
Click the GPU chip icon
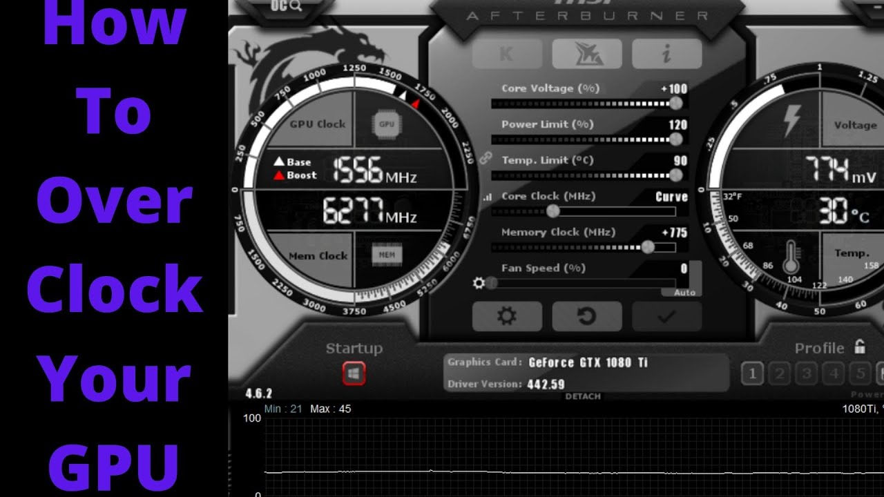click(387, 124)
